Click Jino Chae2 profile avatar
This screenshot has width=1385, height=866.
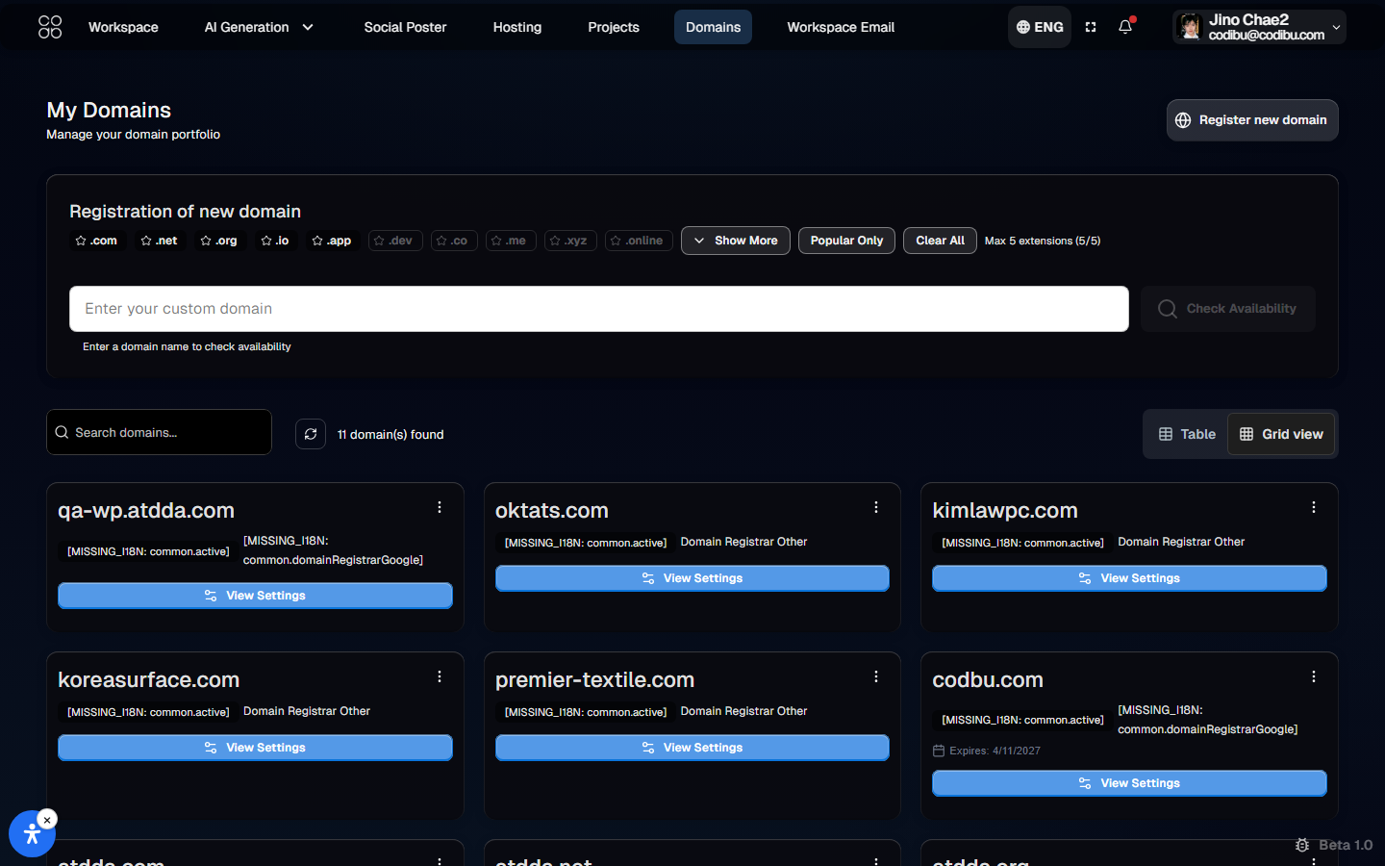pos(1191,27)
